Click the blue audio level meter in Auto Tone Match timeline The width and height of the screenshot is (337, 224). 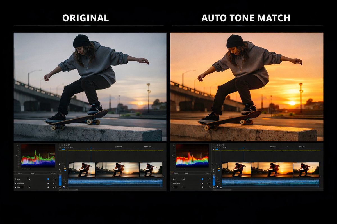point(213,180)
